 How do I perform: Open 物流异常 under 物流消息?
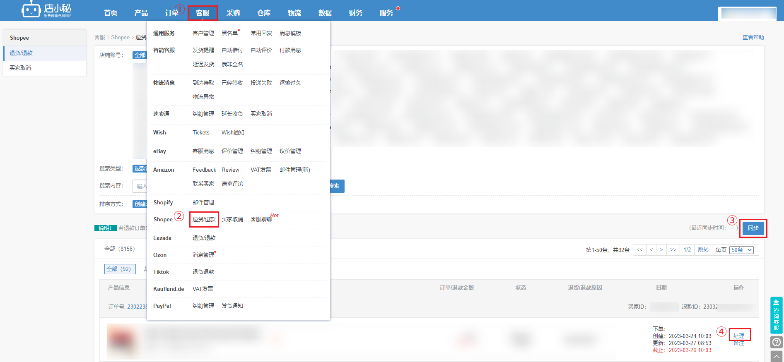coord(203,97)
